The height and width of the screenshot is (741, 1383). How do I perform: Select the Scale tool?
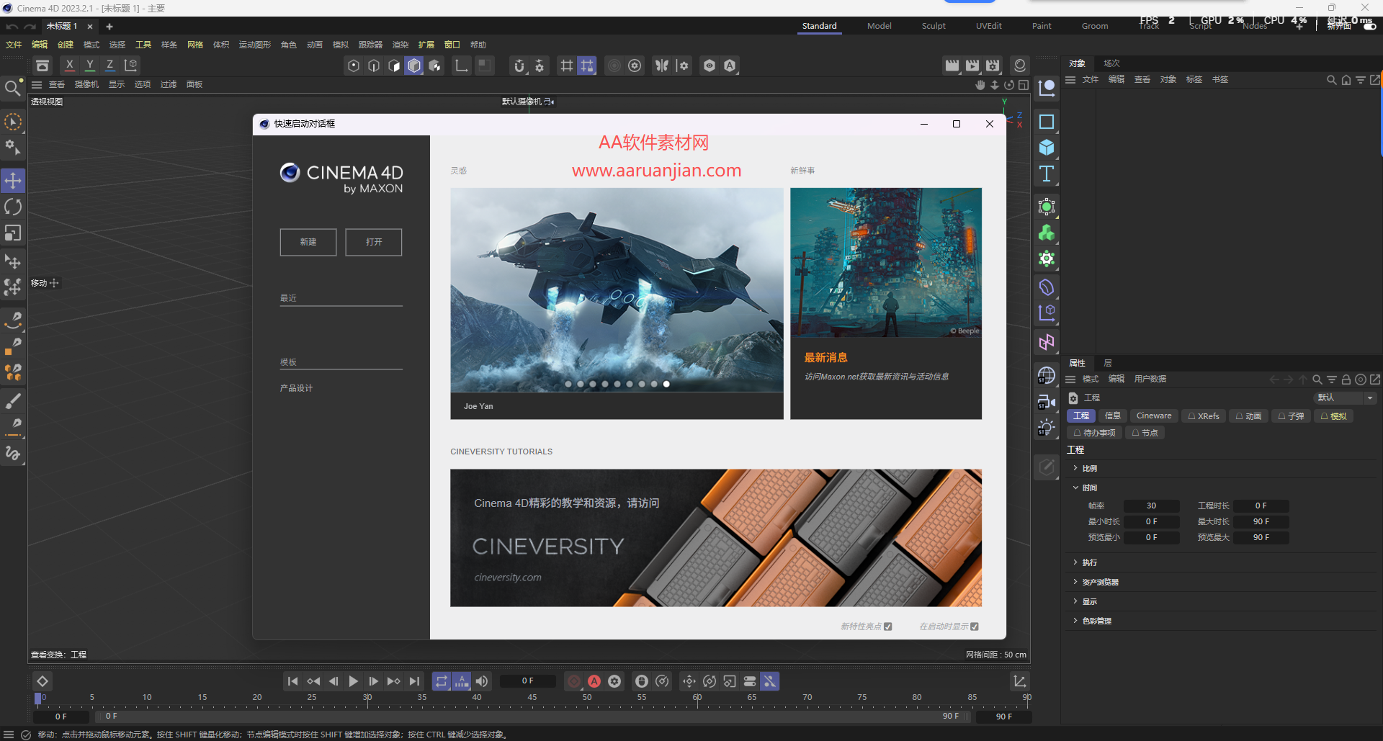[13, 233]
